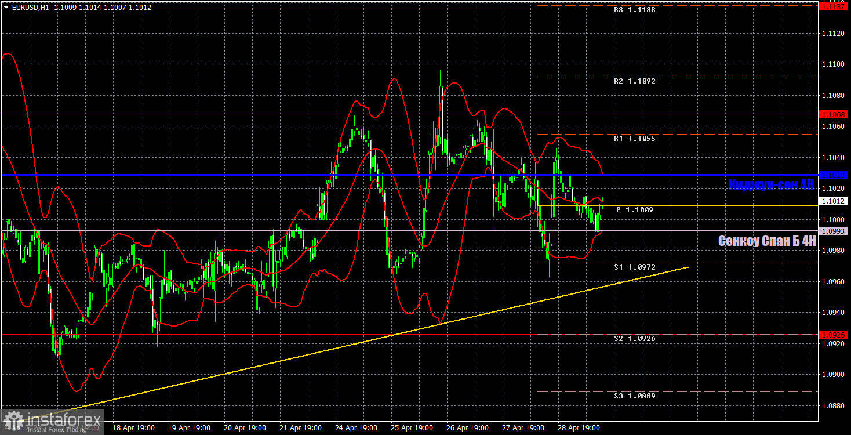The height and width of the screenshot is (435, 851).
Task: Click the EURUSD,H1 chart title
Action: click(30, 8)
